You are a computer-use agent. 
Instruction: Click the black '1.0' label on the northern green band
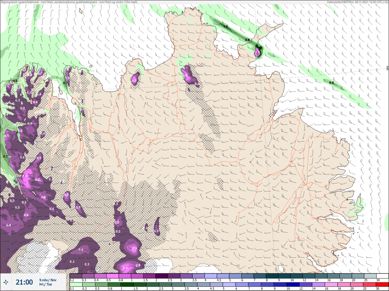click(x=225, y=27)
